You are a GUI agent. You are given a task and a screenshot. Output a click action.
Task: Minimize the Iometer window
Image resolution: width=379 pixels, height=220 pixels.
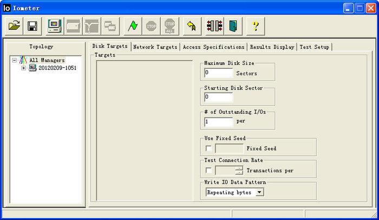348,8
